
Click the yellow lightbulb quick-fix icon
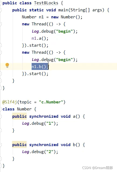tap(7, 65)
